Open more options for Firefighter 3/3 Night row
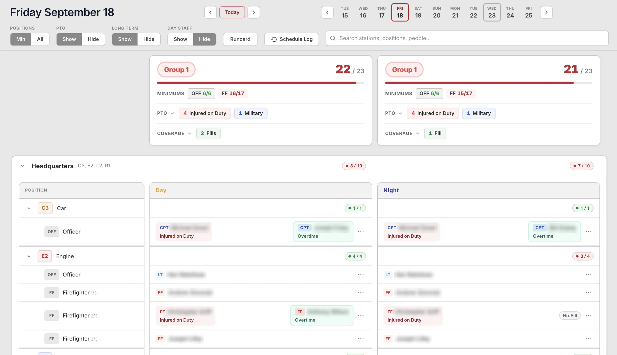The width and height of the screenshot is (617, 355). 588,339
